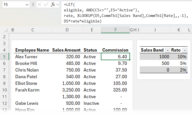Viewport: 192px width, 117px height.
Task: Select column B header
Action: 13,30
